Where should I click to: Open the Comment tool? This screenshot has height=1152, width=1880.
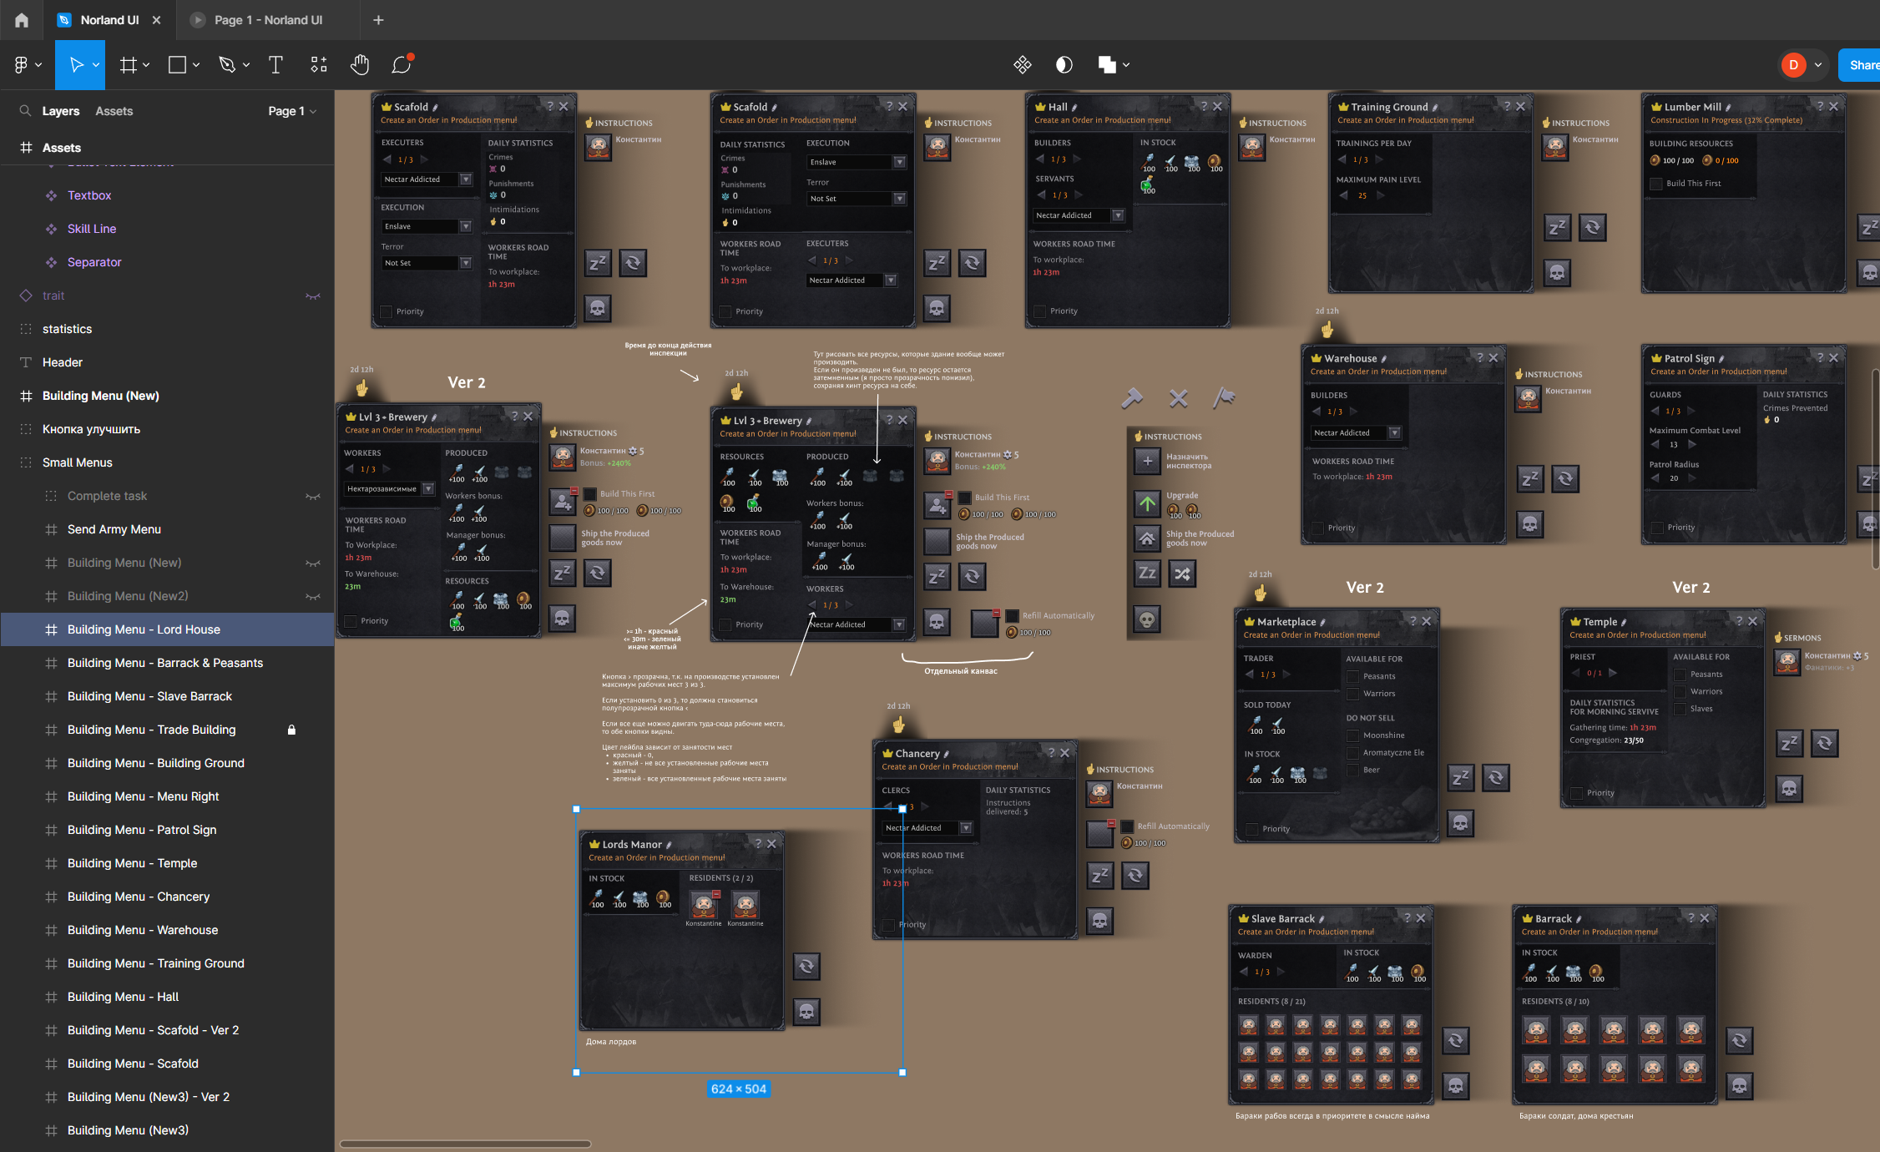click(x=402, y=64)
